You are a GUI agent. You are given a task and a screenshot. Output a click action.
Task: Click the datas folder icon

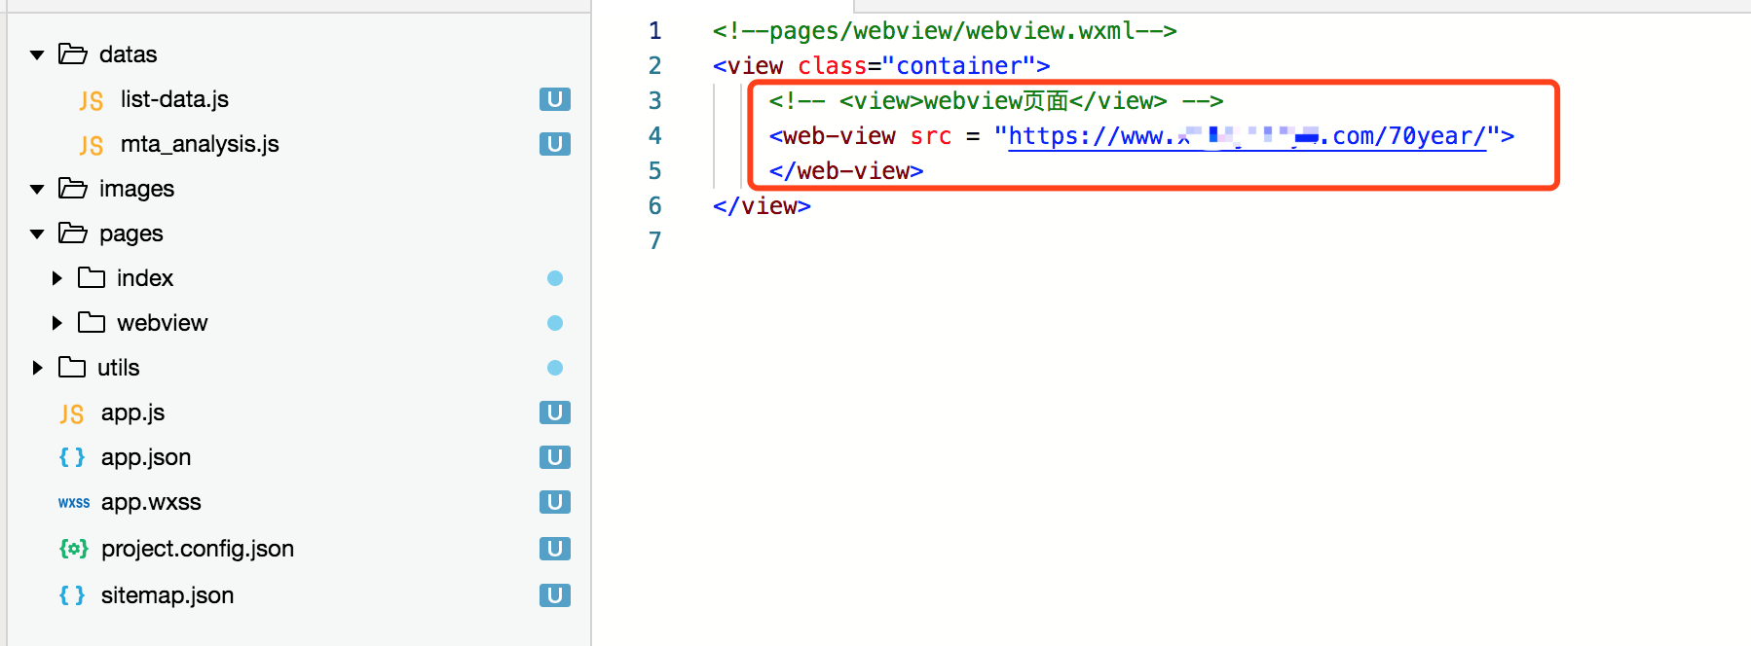point(73,54)
